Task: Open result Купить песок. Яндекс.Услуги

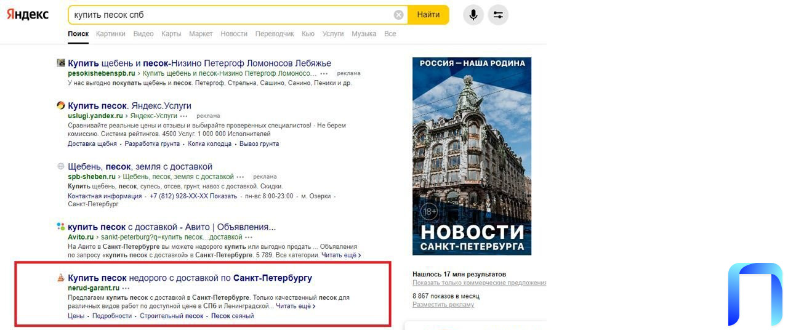Action: tap(129, 105)
